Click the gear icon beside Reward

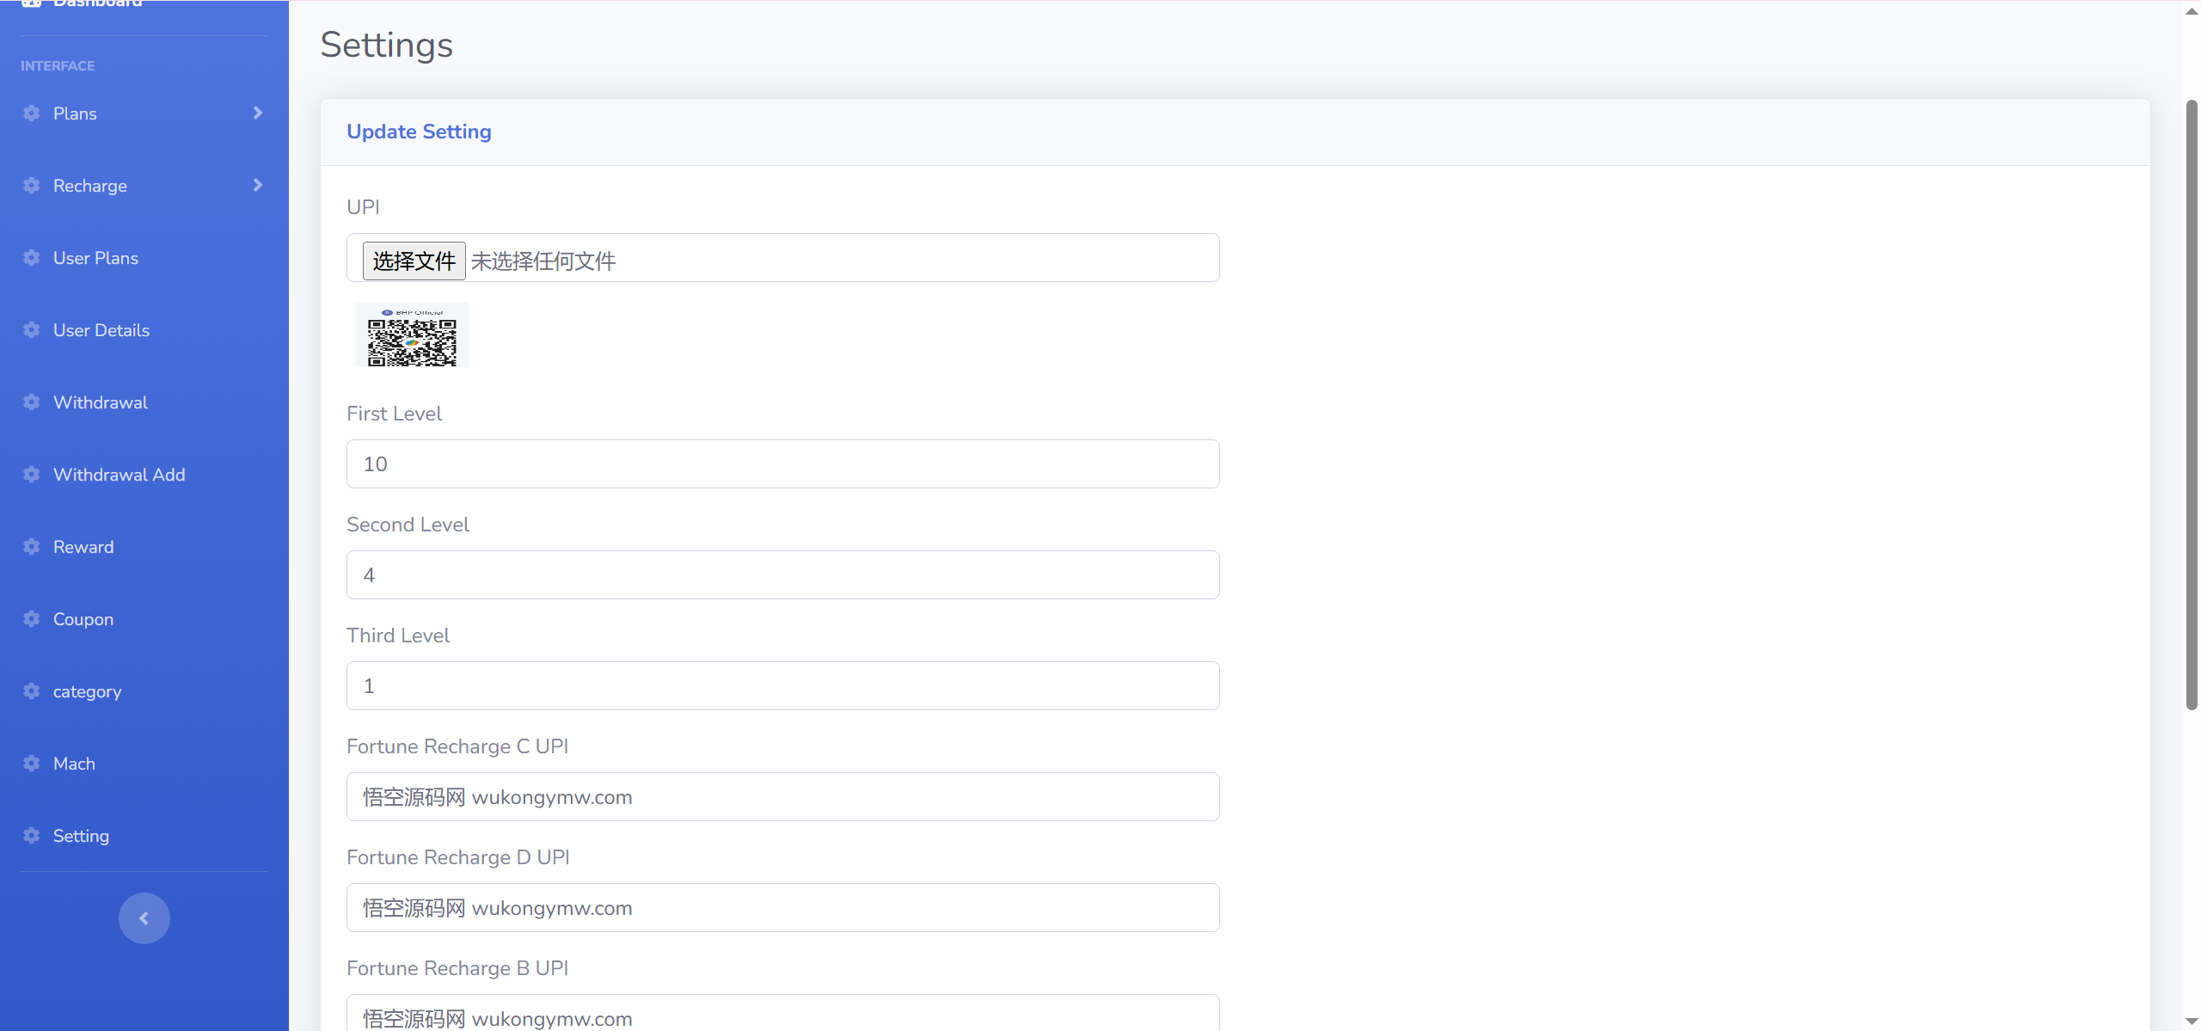(32, 547)
